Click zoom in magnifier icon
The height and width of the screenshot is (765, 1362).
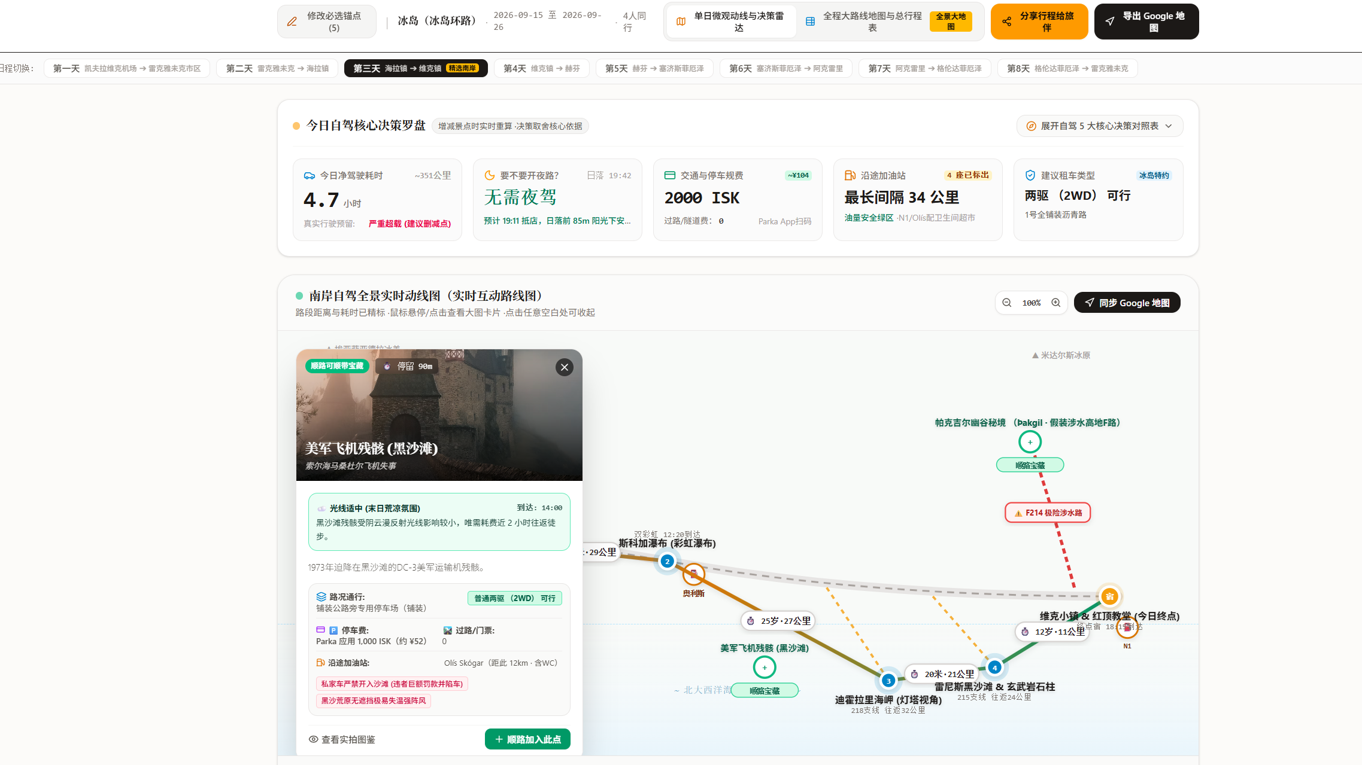(x=1056, y=303)
